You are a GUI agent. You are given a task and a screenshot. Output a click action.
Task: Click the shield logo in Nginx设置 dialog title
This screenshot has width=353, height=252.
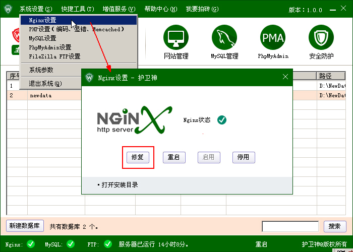[x=89, y=78]
